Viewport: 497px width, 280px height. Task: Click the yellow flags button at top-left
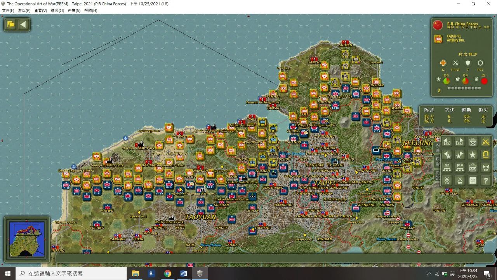[x=11, y=25]
